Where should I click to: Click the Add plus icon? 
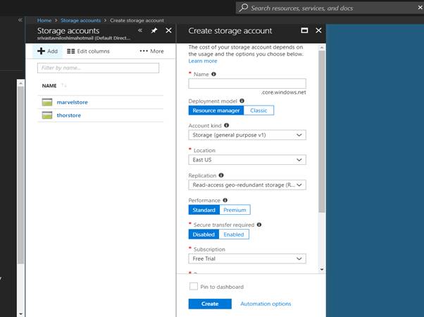(41, 51)
